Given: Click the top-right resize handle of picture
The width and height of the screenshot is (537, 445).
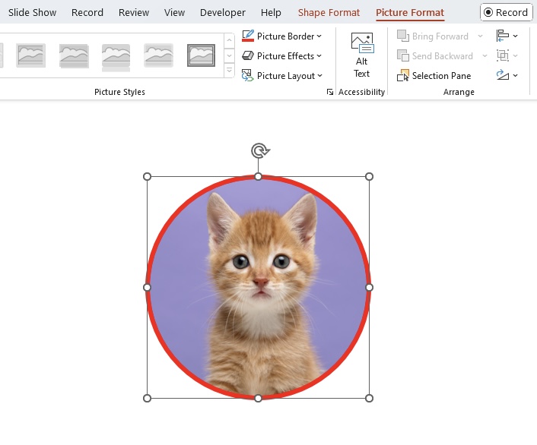Looking at the screenshot, I should click(x=369, y=176).
